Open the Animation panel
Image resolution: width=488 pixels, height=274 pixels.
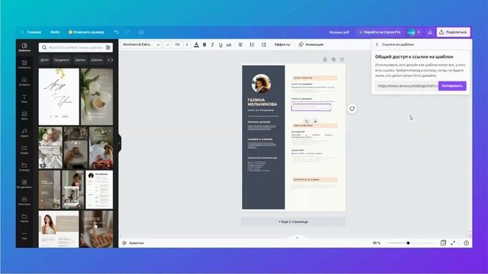311,45
